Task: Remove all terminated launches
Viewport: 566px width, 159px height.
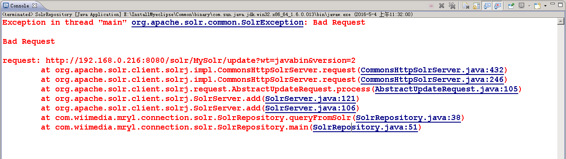Action: tap(452, 6)
